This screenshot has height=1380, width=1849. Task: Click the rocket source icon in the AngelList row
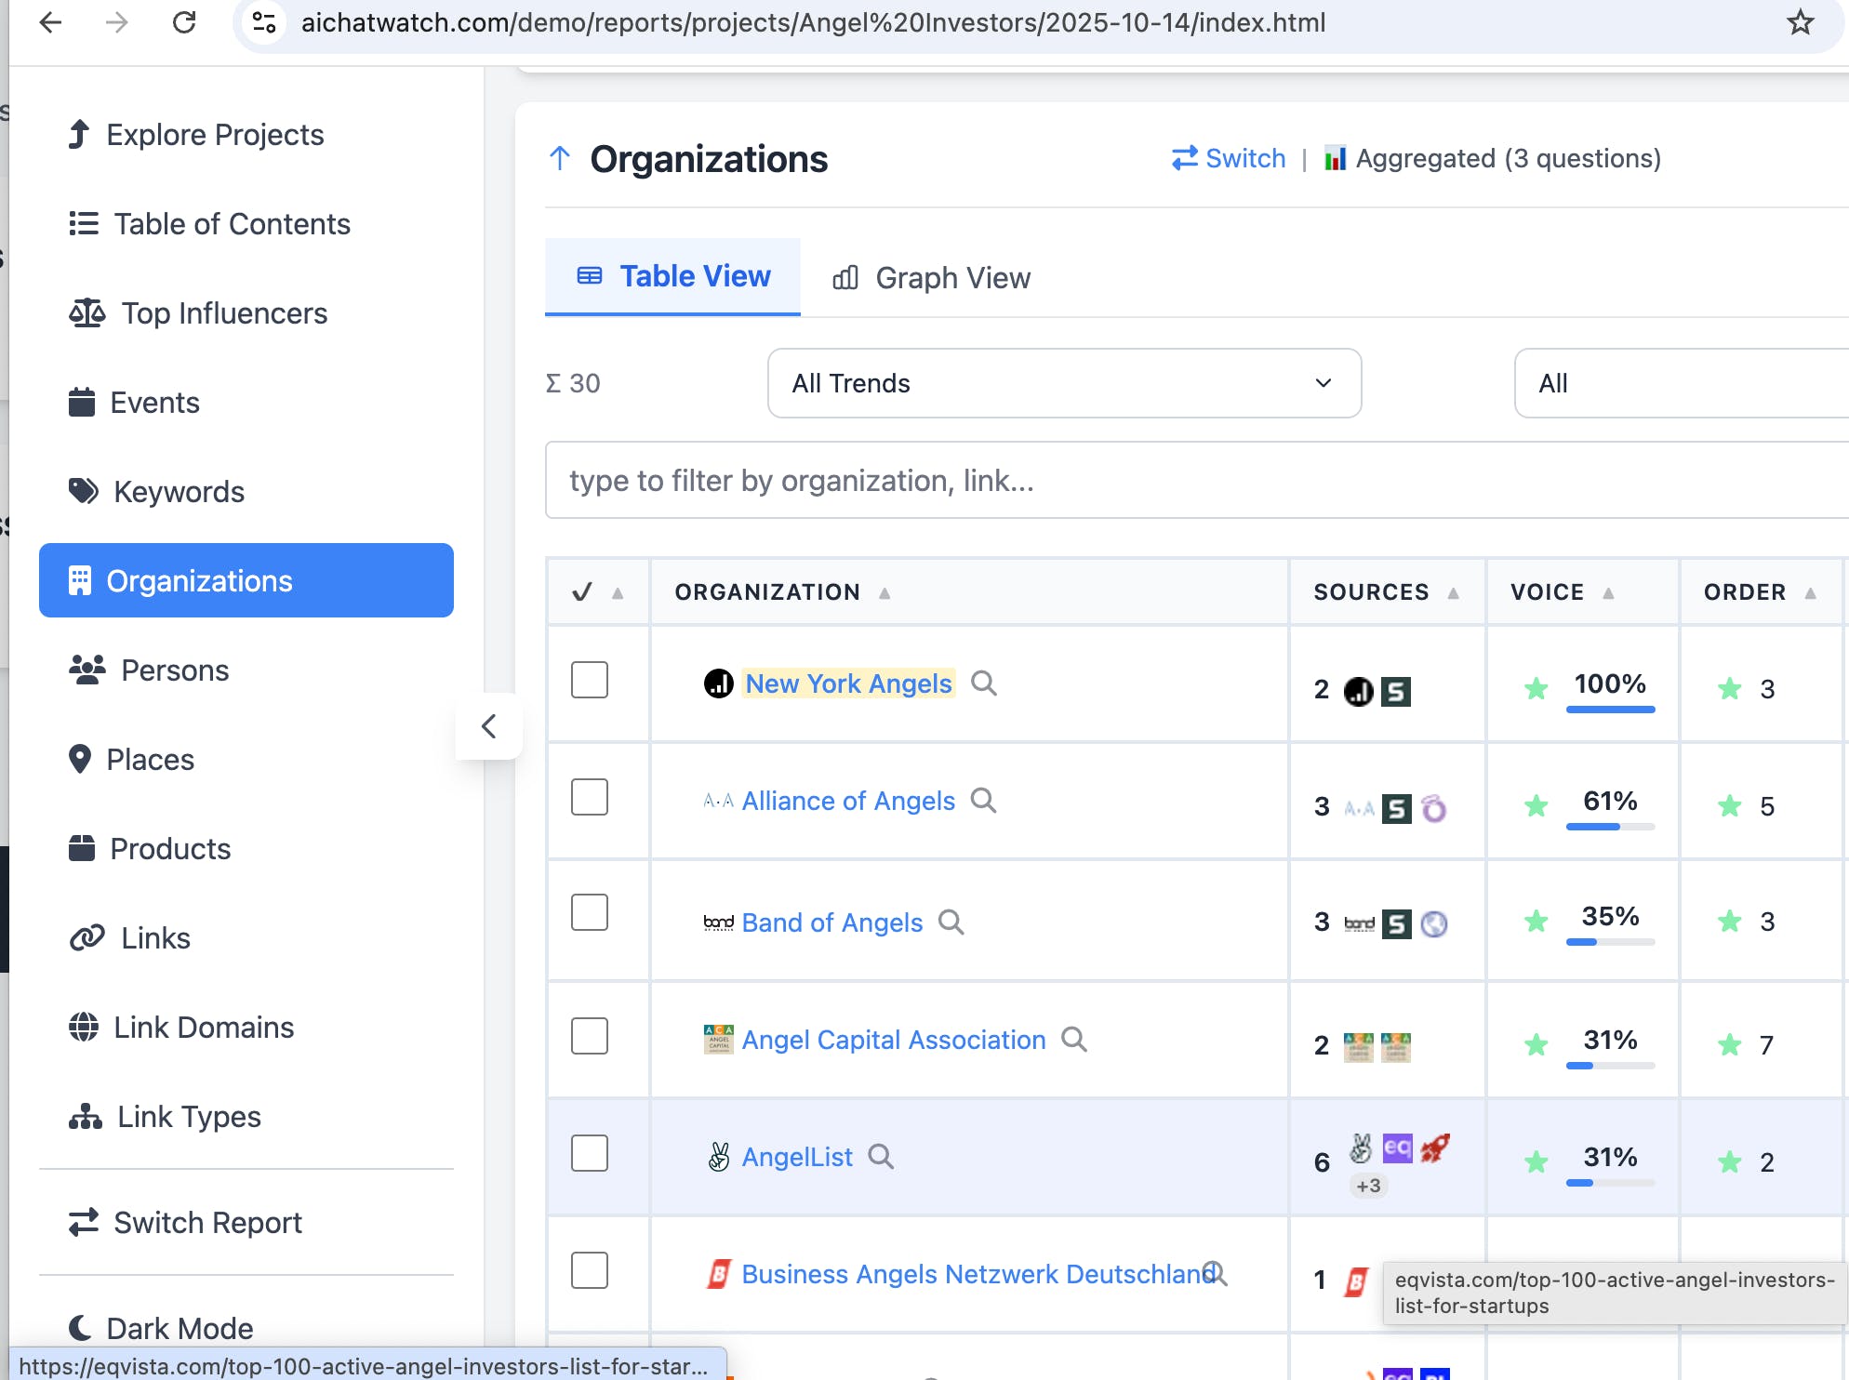1435,1148
